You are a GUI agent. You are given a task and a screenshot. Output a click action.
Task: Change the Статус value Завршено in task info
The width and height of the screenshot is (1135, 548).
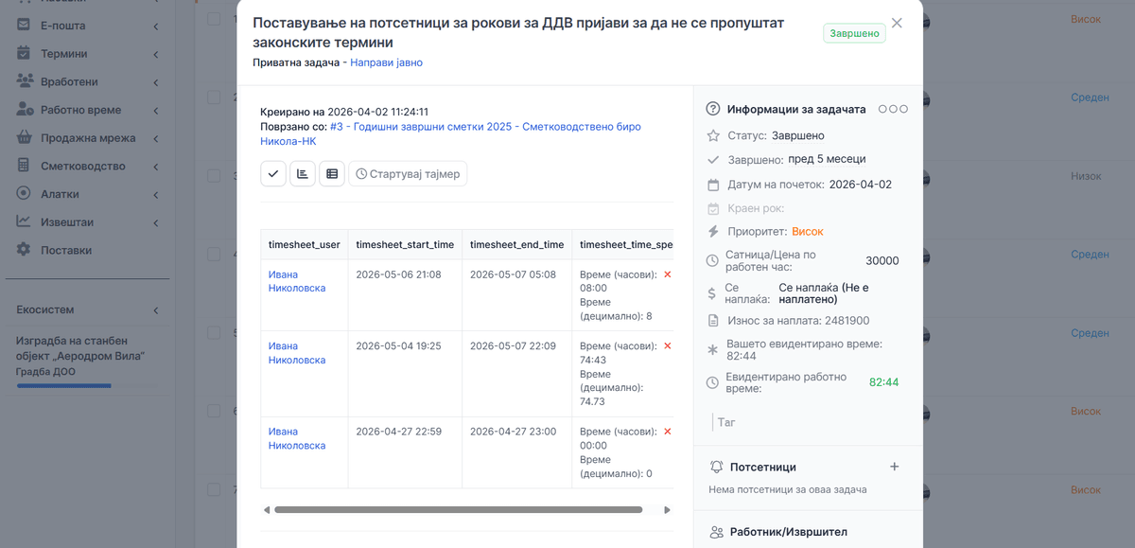(x=798, y=135)
